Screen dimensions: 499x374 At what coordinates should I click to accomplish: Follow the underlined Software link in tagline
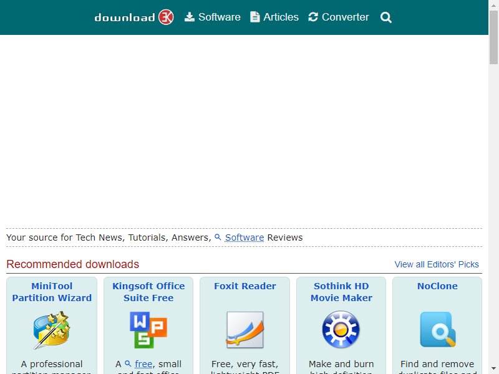(245, 237)
